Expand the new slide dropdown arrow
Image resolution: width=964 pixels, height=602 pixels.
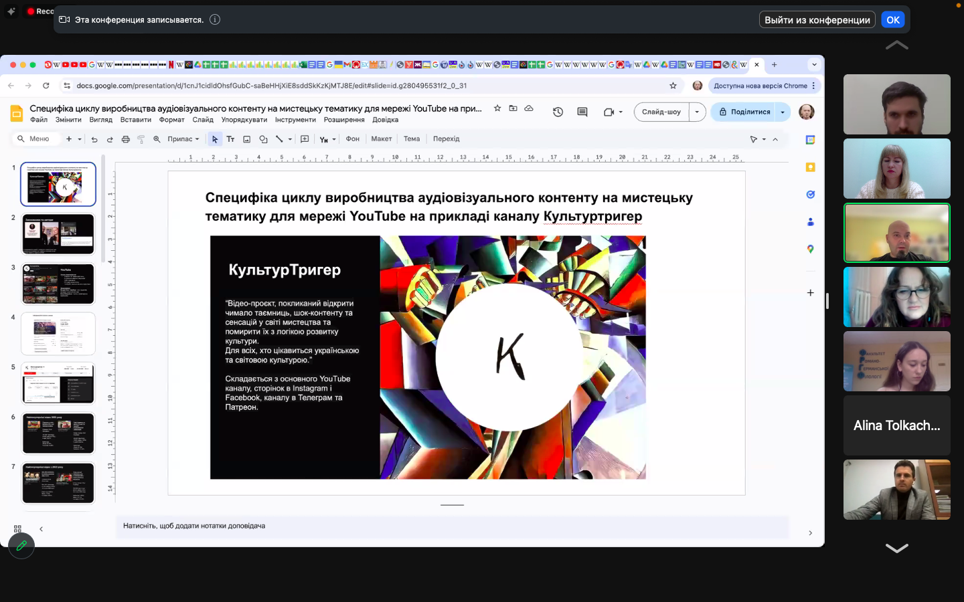coord(80,139)
